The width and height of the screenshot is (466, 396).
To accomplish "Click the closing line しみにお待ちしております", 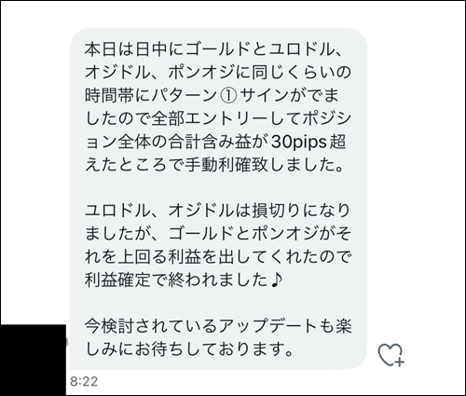I will point(189,349).
